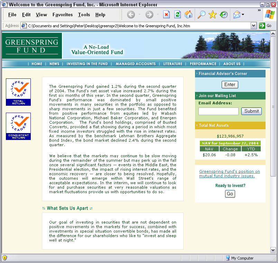Click Lipper Leader Consistent Return badge
This screenshot has height=263, width=278.
18,126
